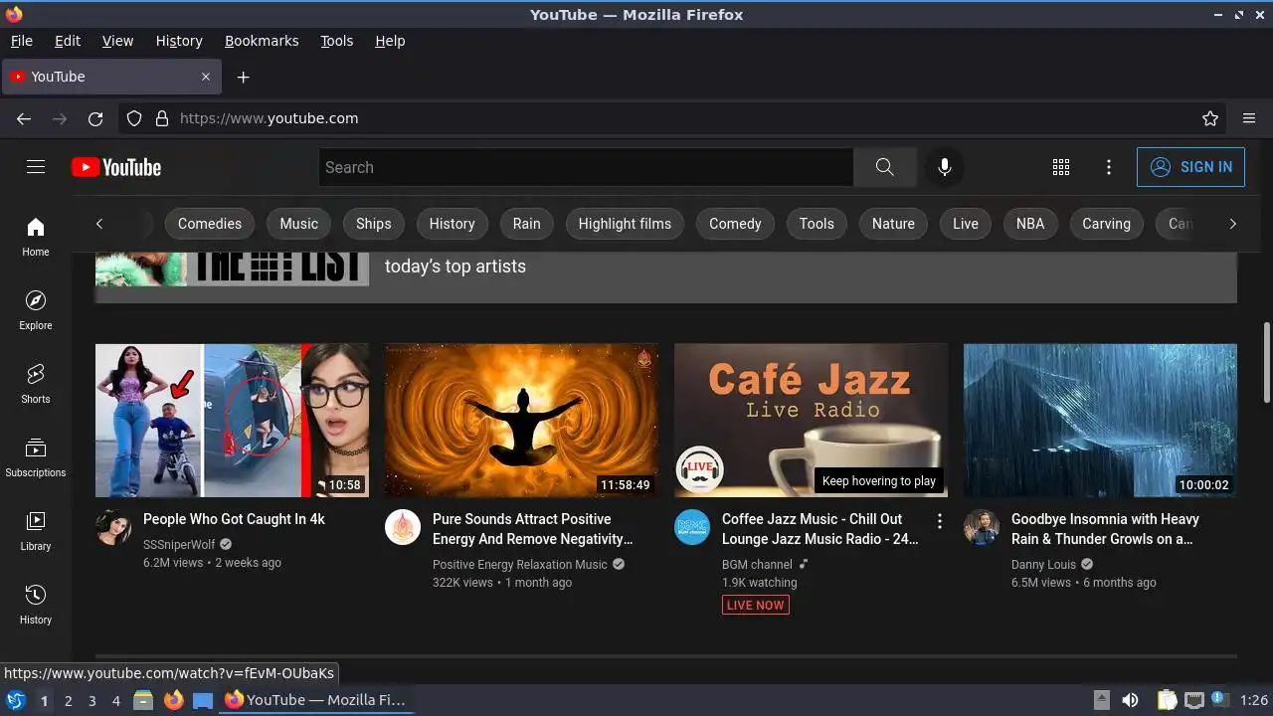Close the YouTube tab
The height and width of the screenshot is (716, 1273).
(x=206, y=77)
